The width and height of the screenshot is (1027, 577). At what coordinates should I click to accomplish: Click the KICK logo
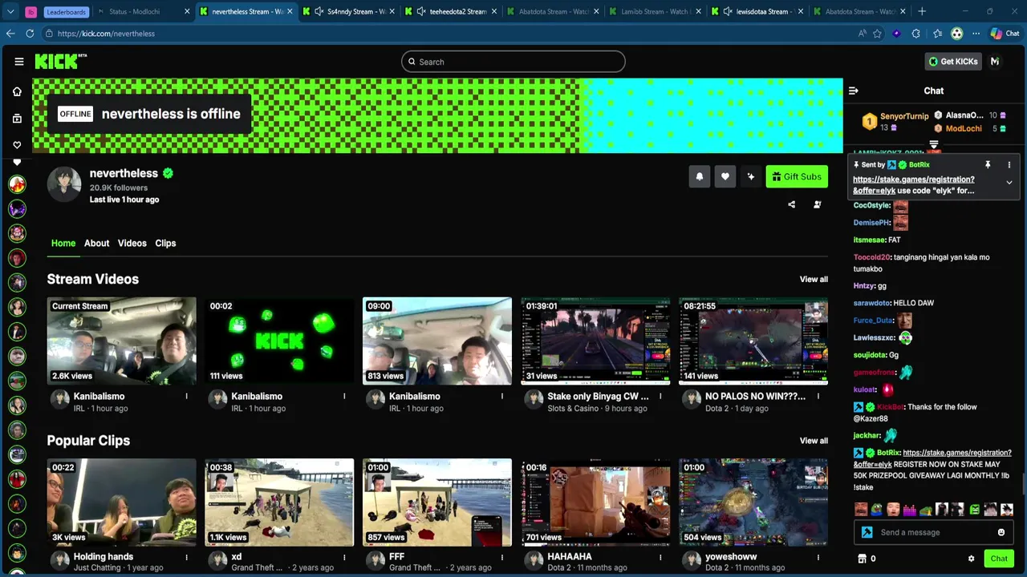coord(59,62)
